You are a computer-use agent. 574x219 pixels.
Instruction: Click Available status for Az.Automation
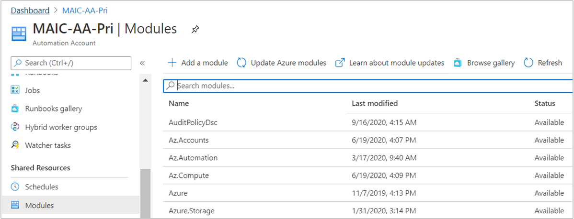[x=549, y=158]
